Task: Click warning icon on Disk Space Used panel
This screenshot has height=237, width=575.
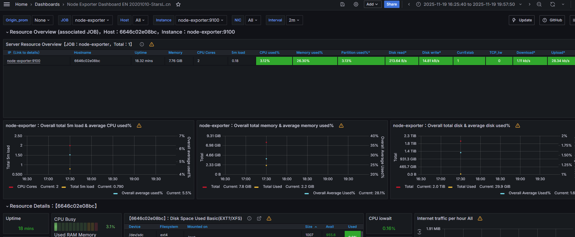Action: [269, 218]
